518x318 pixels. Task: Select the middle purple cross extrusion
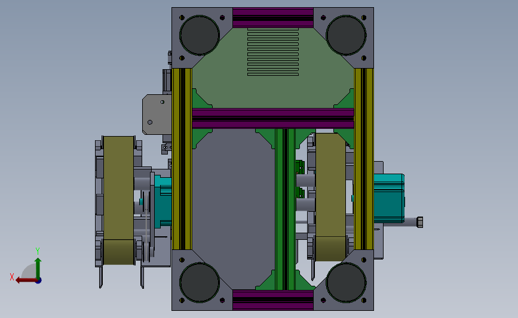(x=273, y=118)
